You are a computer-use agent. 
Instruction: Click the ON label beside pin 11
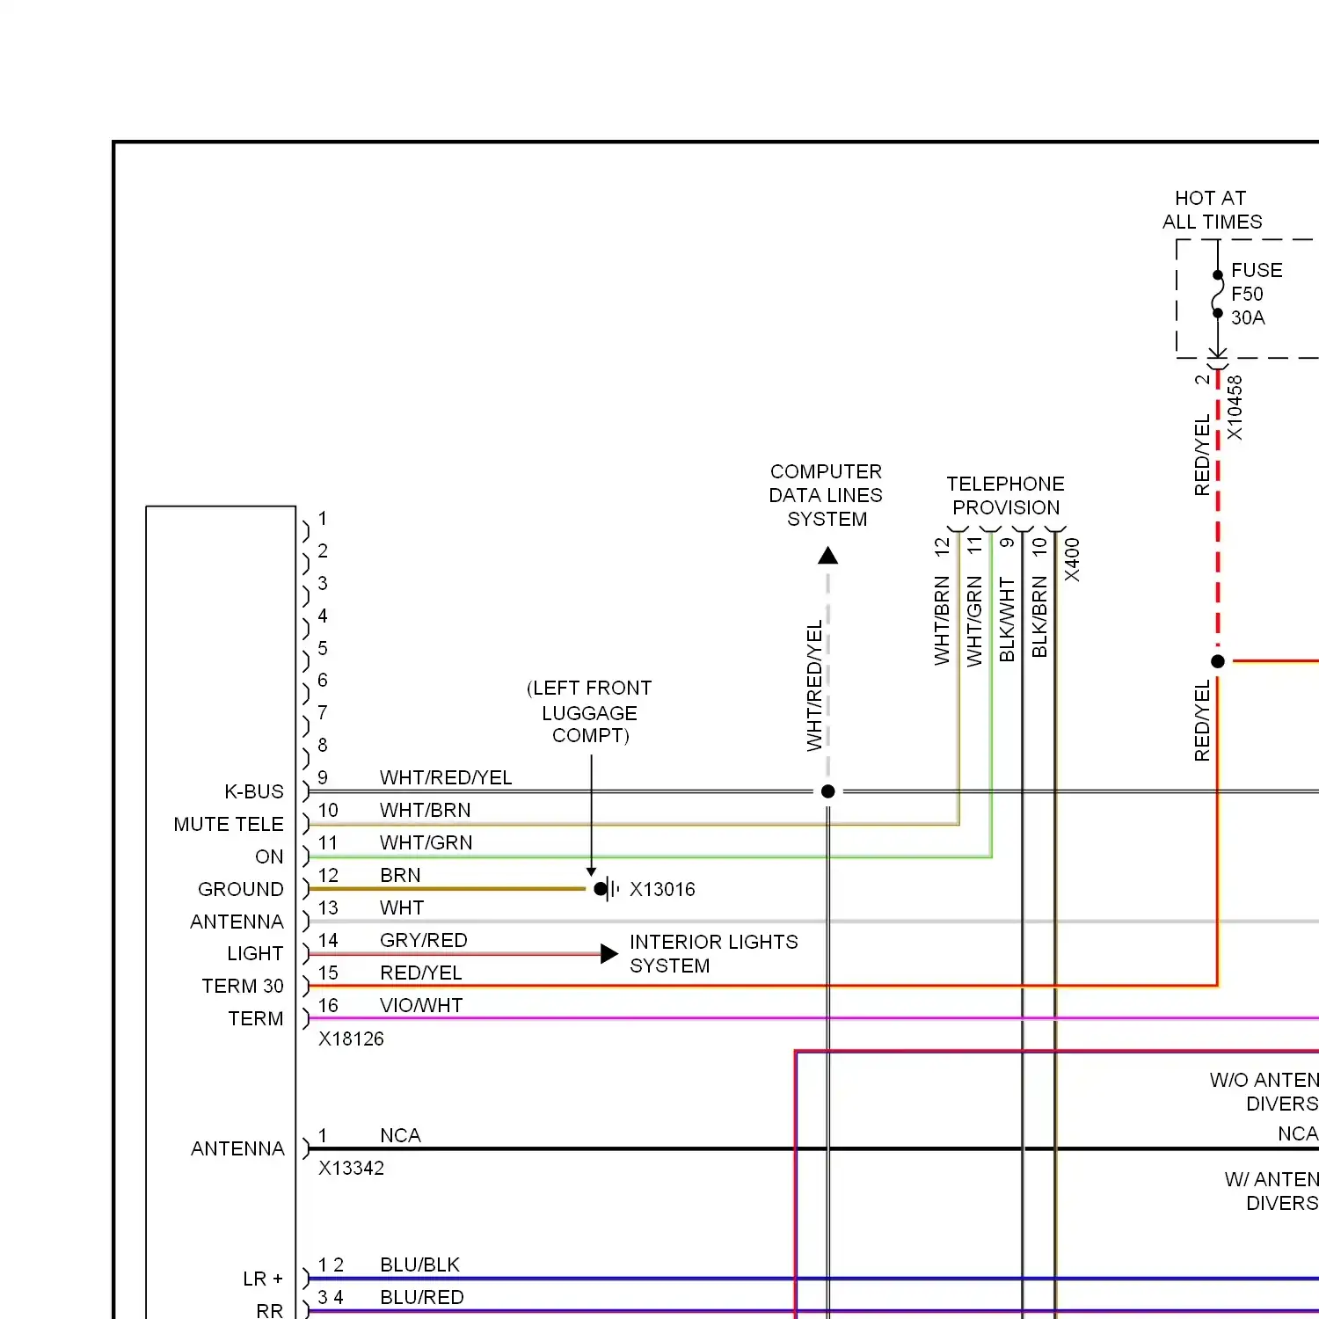[269, 856]
